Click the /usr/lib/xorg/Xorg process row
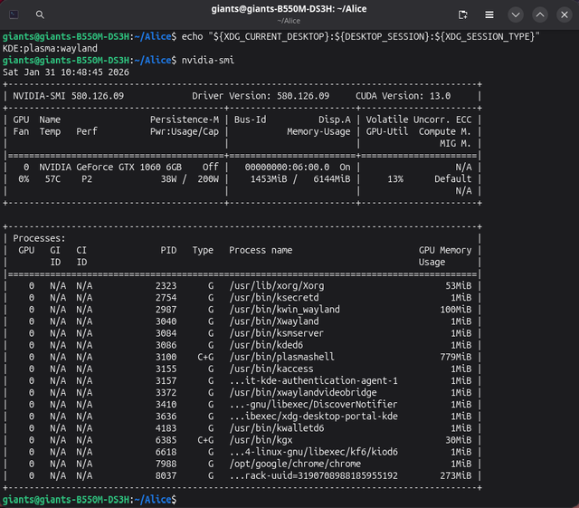The height and width of the screenshot is (508, 579). click(x=242, y=286)
